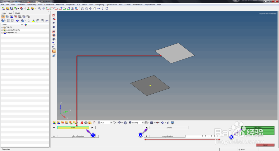The height and width of the screenshot is (151, 279).
Task: Click the circle zoom magnifier icon
Action: [x=86, y=8]
